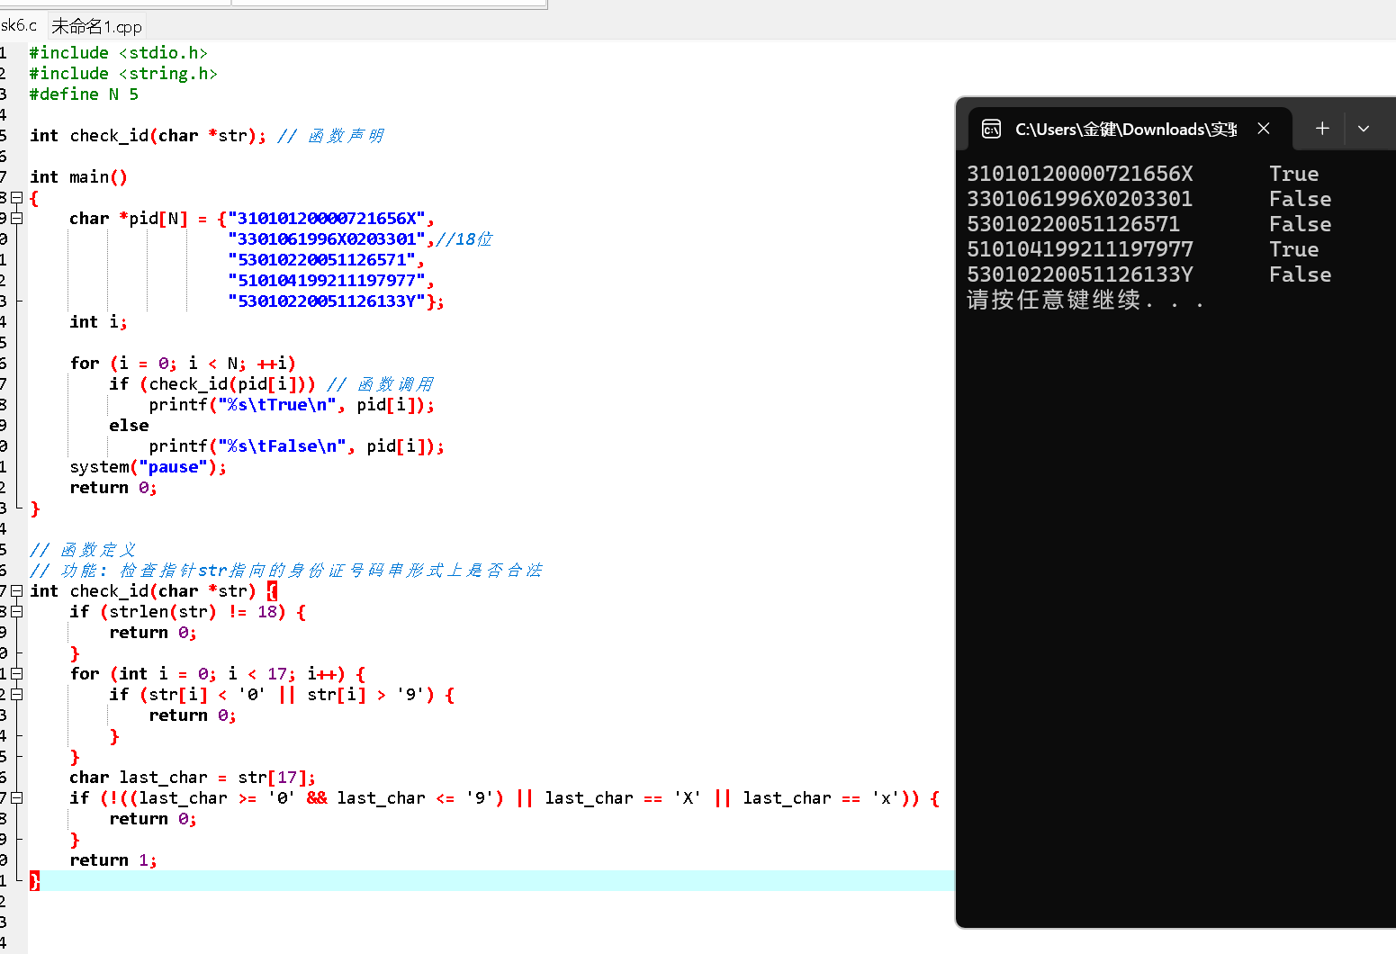
Task: Click the string "31010120000721656X" in code
Action: (x=326, y=219)
